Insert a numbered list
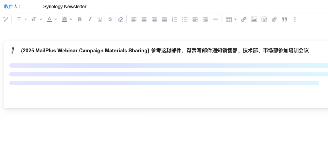Viewport: 328px width, 163px height. [x=174, y=19]
